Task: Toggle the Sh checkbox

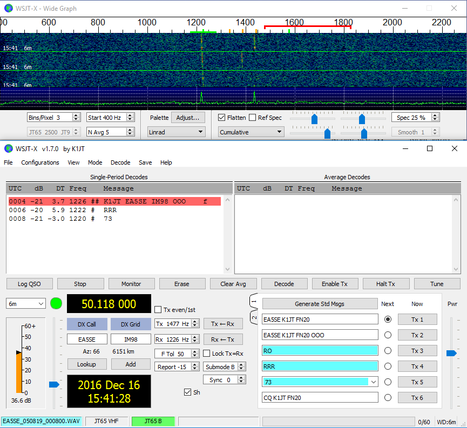Action: [x=188, y=392]
